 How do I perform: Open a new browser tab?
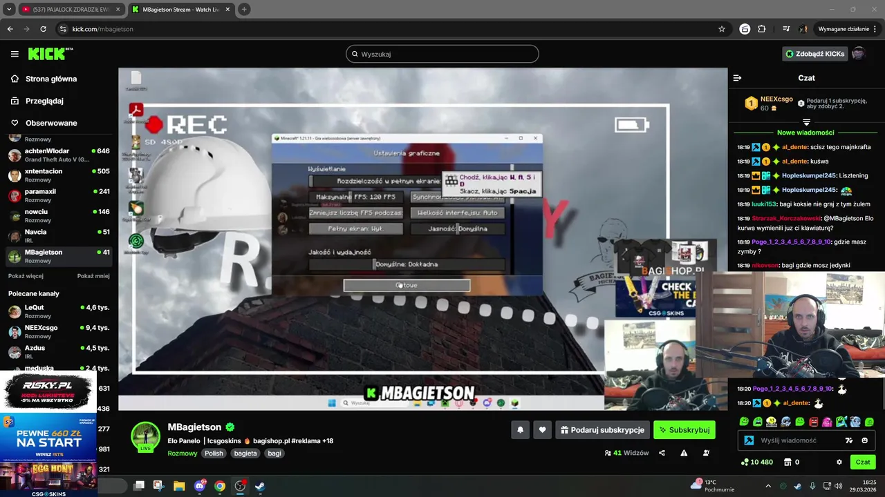click(244, 10)
